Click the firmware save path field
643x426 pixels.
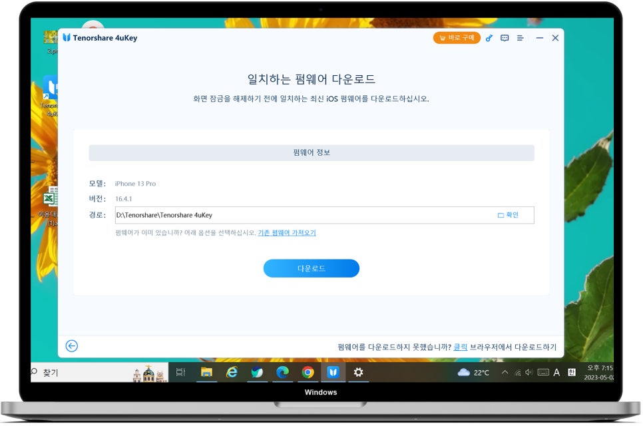pyautogui.click(x=324, y=215)
